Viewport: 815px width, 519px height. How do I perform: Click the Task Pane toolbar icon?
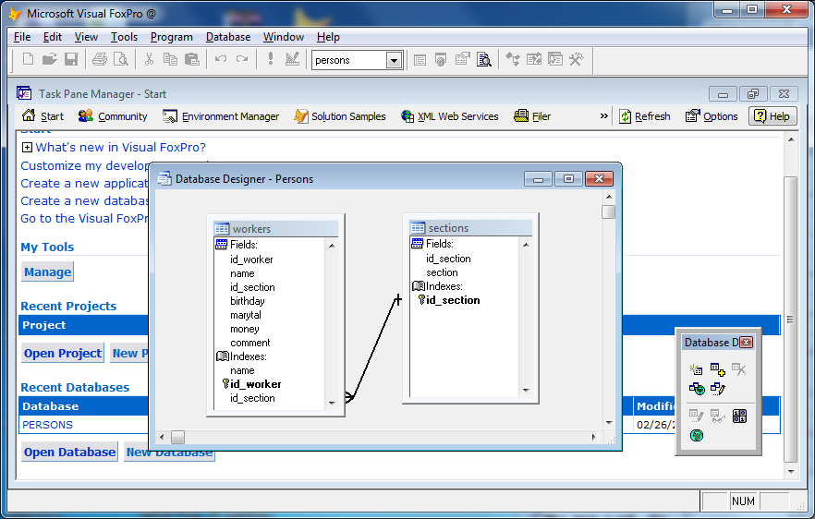(555, 59)
